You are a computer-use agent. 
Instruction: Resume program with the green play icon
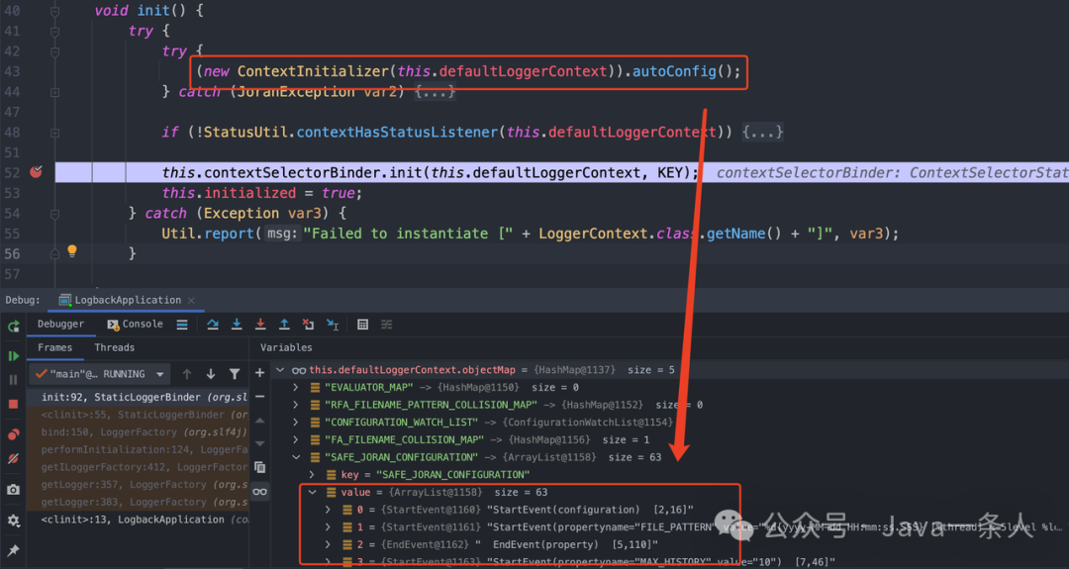click(x=13, y=355)
